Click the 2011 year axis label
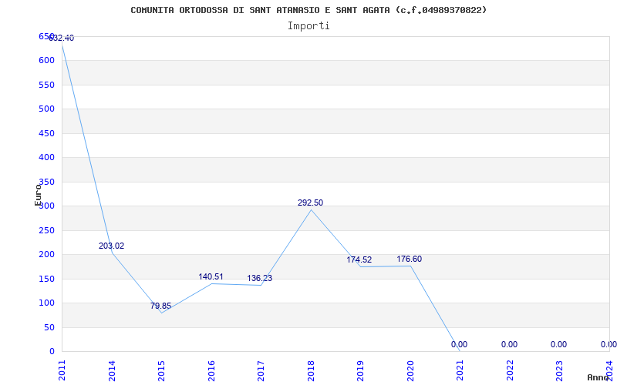Viewport: 617px width, 385px height. point(62,370)
